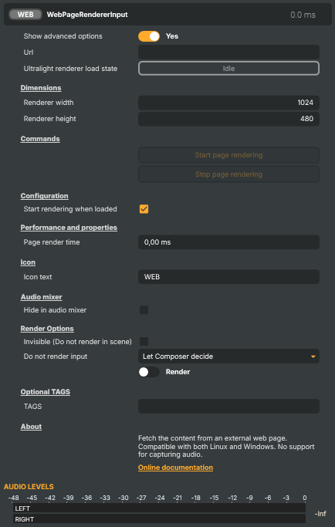Click the Icon text field
Viewport: 335px width, 527px height.
(x=228, y=277)
